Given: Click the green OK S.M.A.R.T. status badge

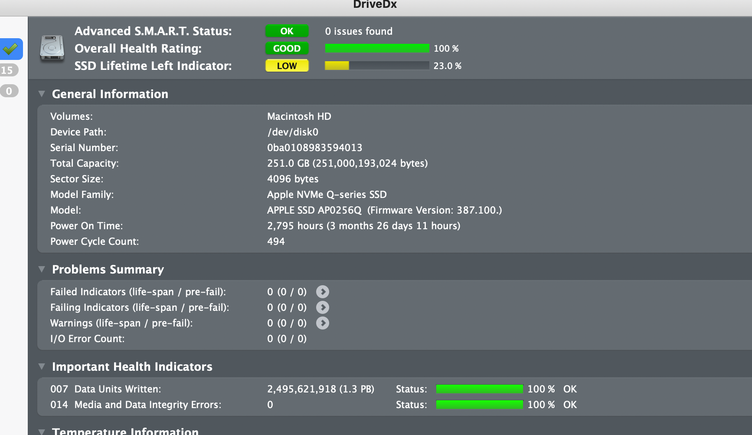Looking at the screenshot, I should point(287,31).
